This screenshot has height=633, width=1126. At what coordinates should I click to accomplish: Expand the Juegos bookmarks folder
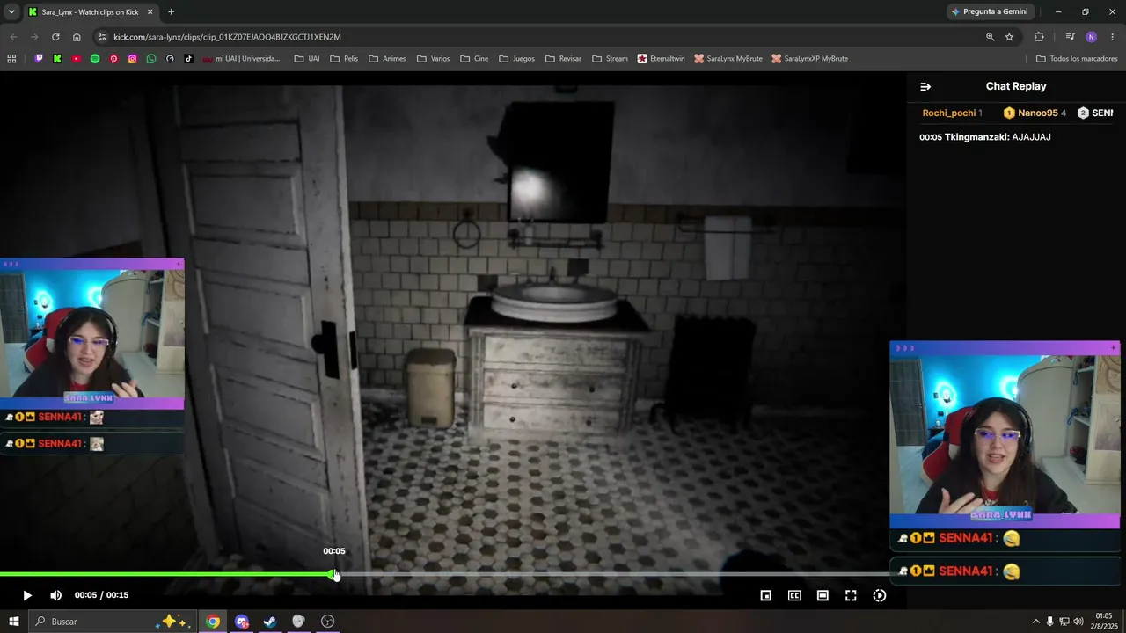(516, 59)
